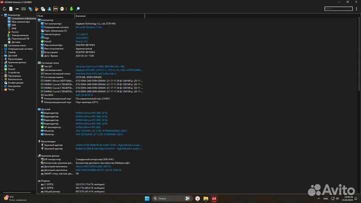
Task: Click the green download arrow icon
Action: (71, 9)
